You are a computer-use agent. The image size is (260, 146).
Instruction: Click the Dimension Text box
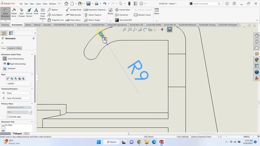pos(19,128)
